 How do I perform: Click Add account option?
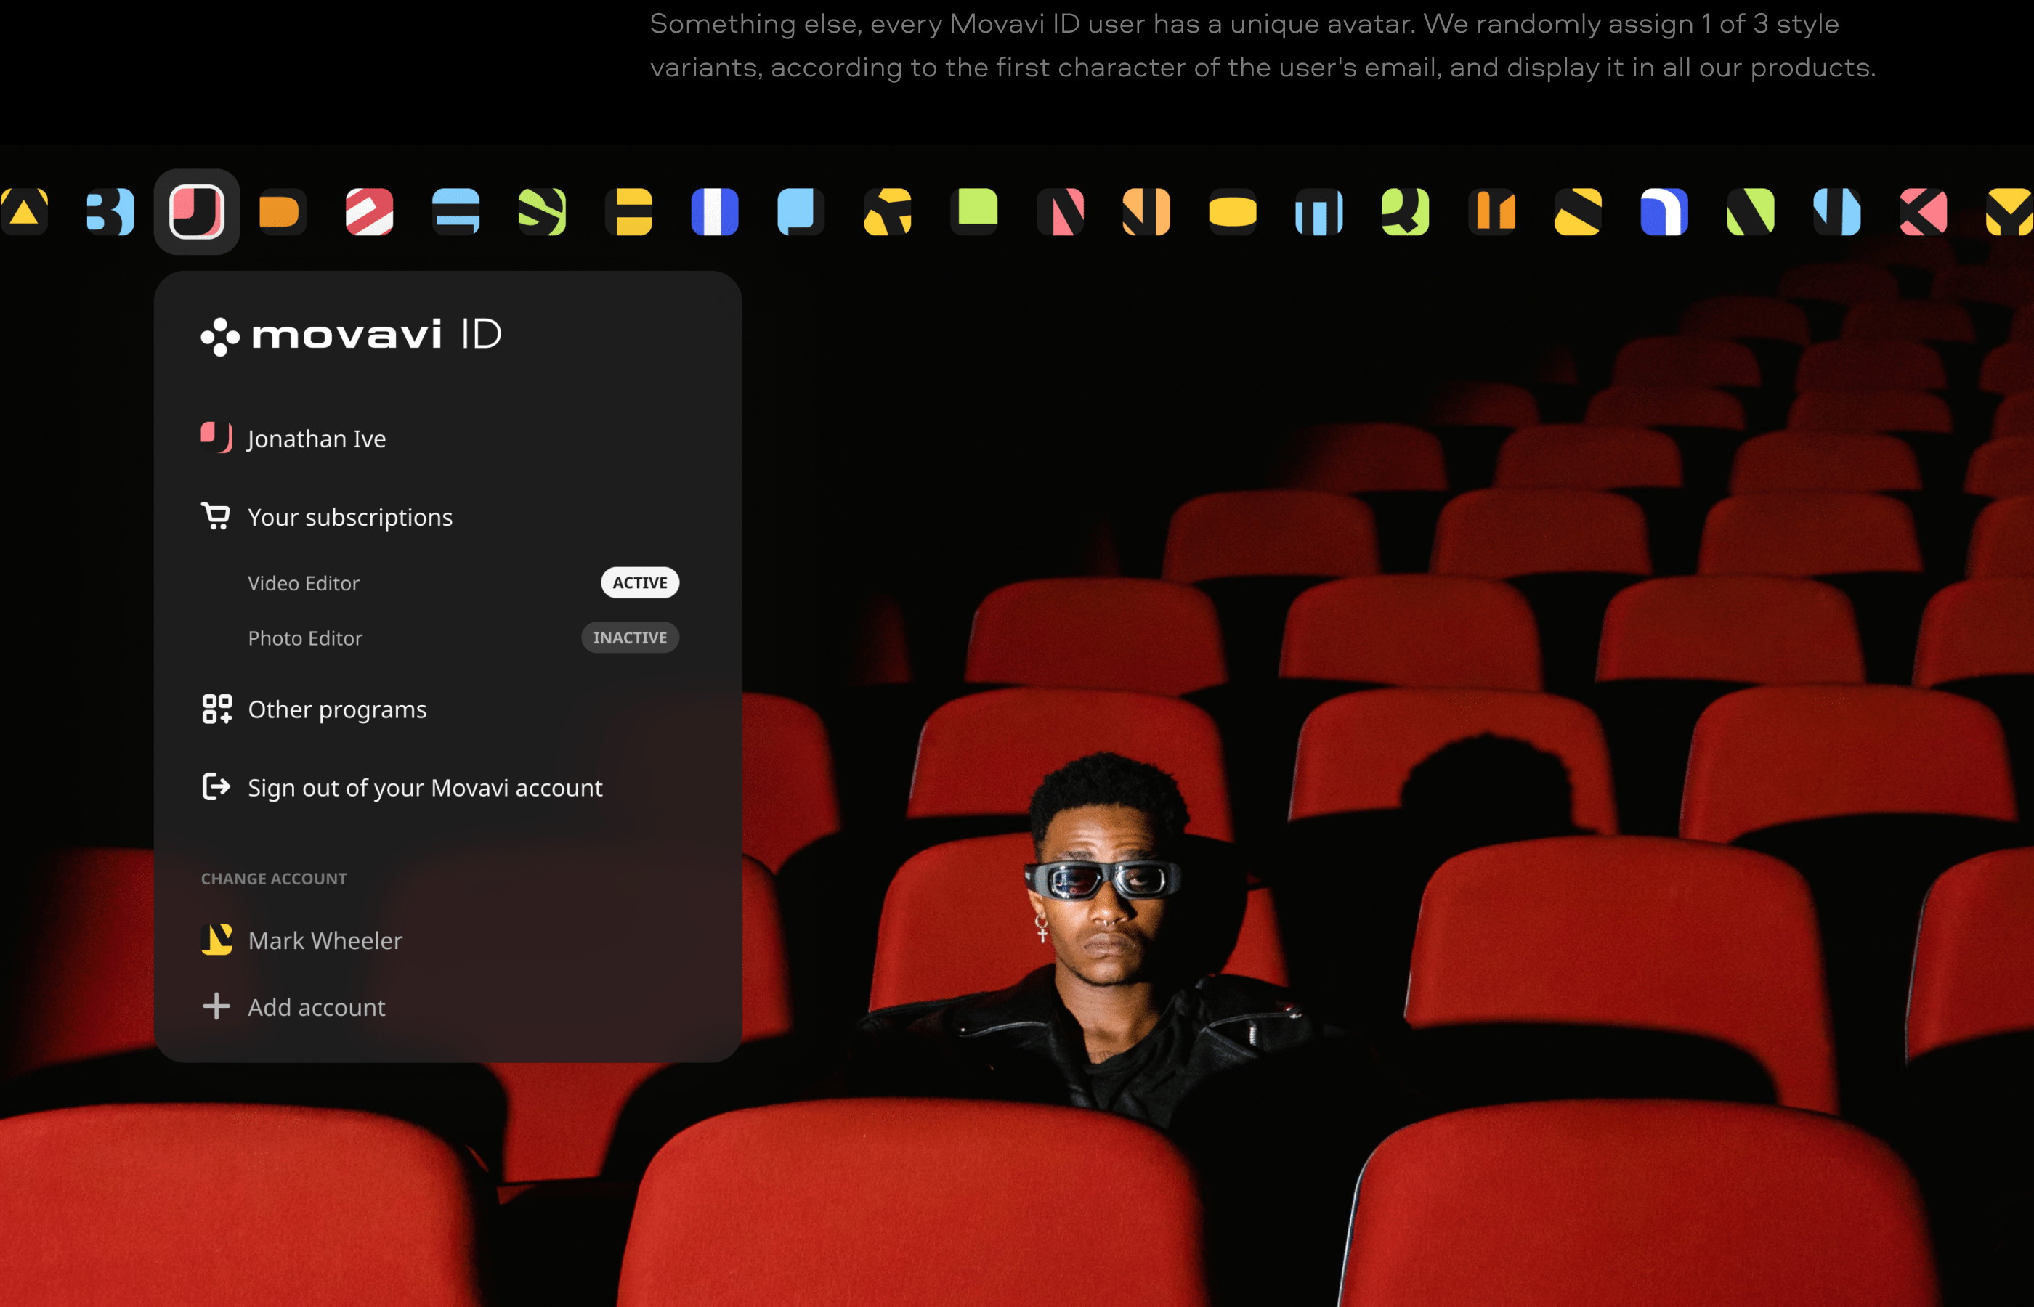pos(316,1007)
